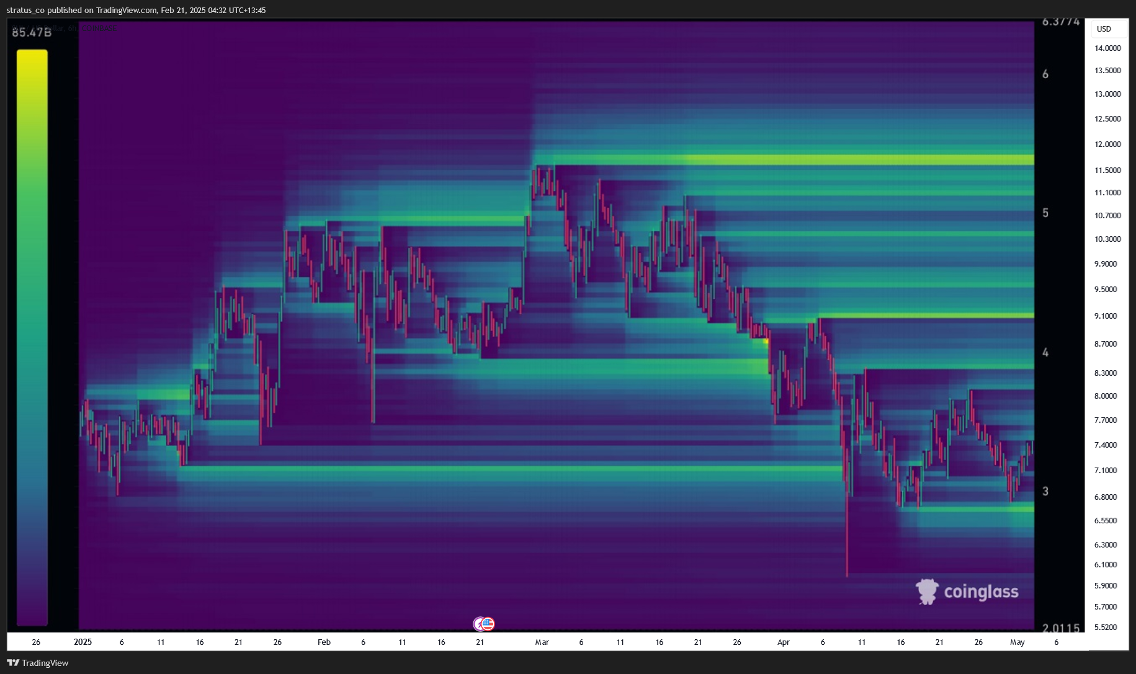Click the TradingView logo at bottom left
This screenshot has height=674, width=1136.
(x=38, y=663)
